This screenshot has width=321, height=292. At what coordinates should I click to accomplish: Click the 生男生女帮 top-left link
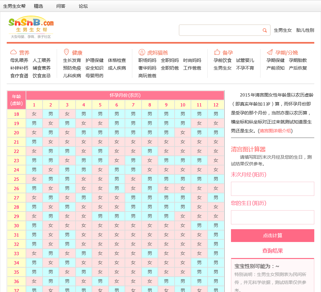[14, 6]
